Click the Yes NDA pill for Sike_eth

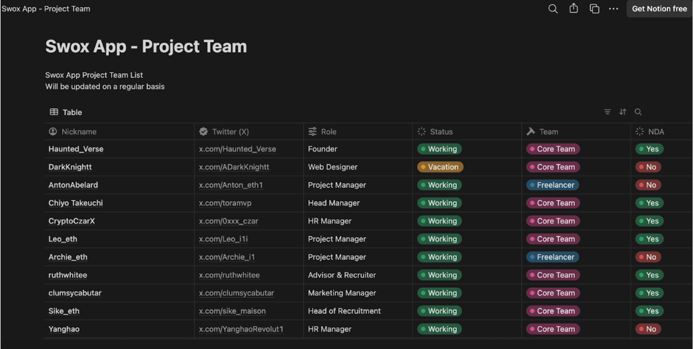tap(649, 311)
